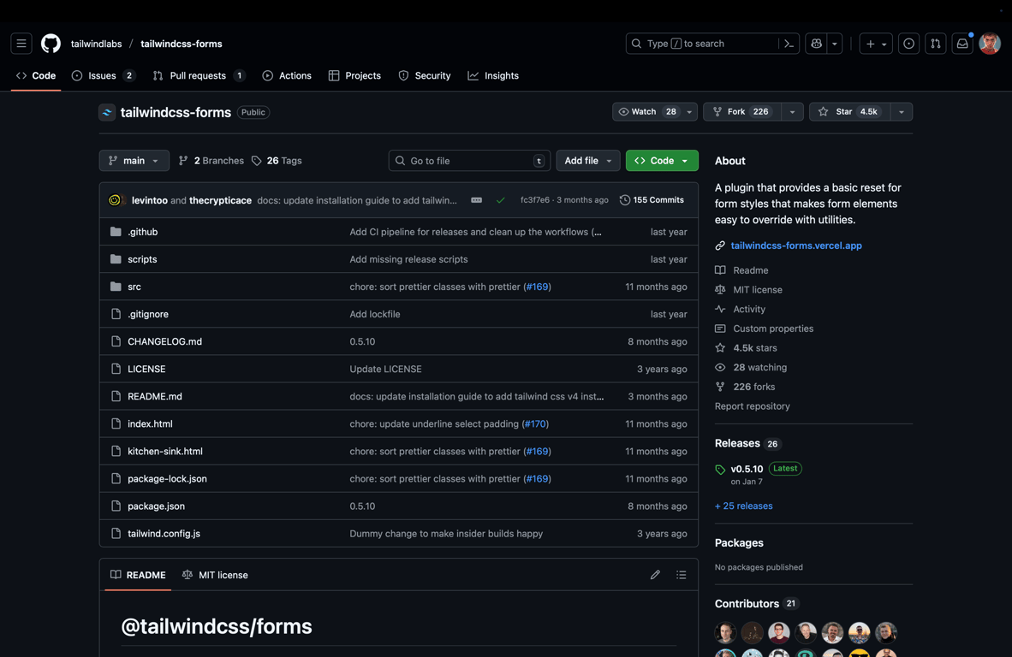Expand the Watch options dropdown

pyautogui.click(x=689, y=111)
